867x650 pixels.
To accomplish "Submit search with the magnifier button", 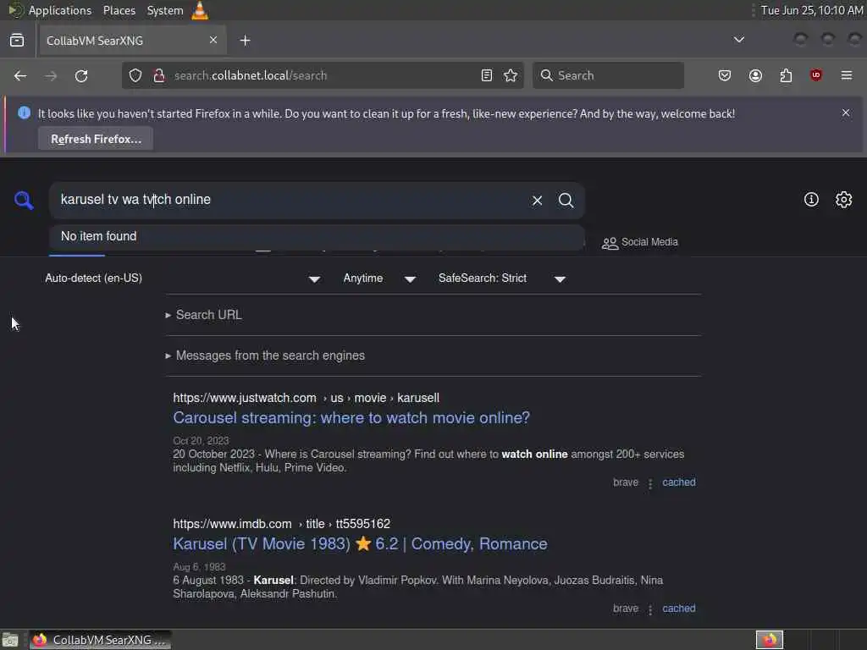I will pos(566,200).
